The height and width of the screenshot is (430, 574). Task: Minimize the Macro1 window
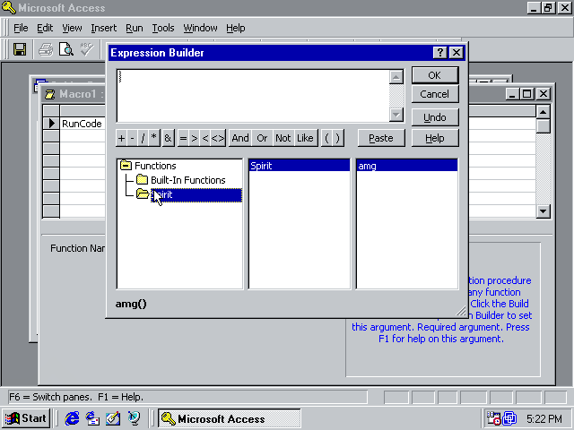[x=512, y=94]
